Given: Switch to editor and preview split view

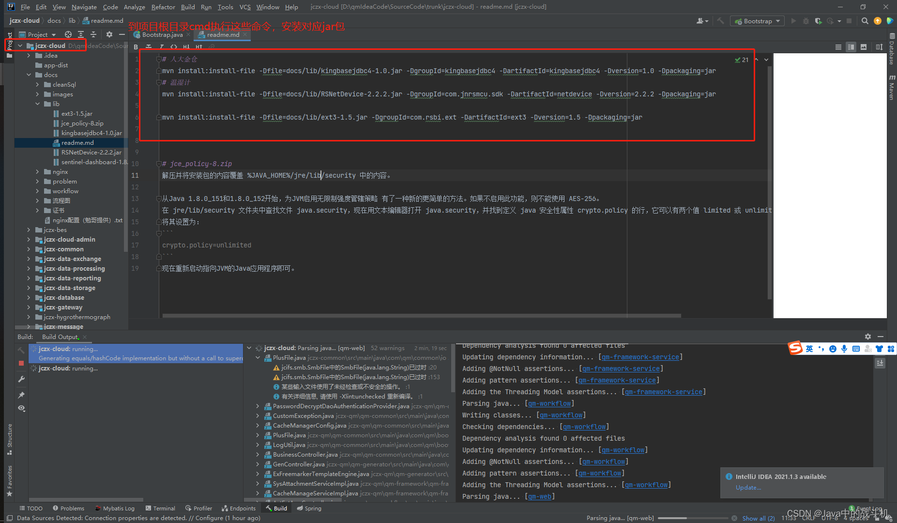Looking at the screenshot, I should coord(851,47).
